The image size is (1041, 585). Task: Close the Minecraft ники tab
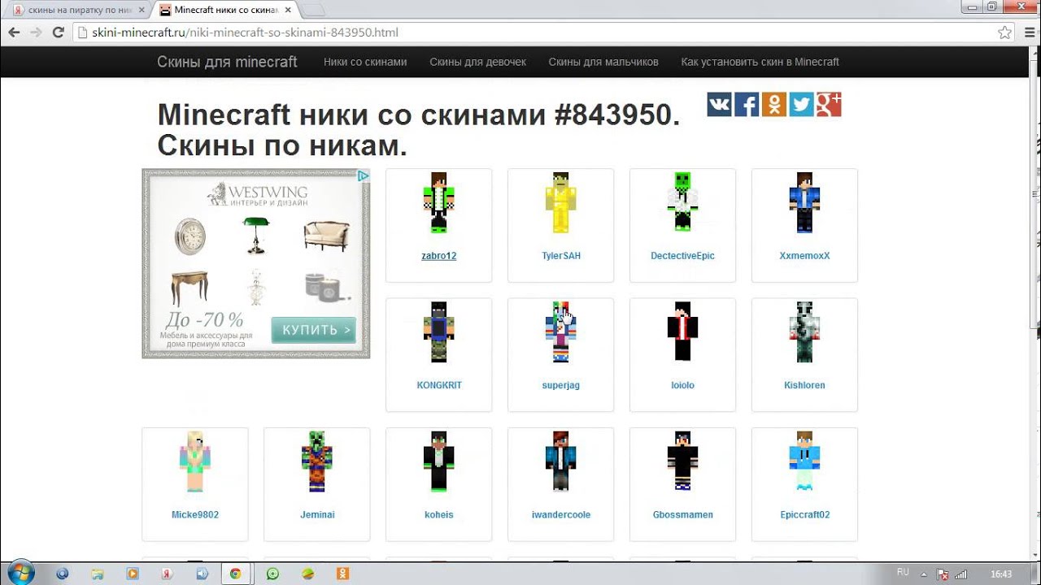point(288,10)
